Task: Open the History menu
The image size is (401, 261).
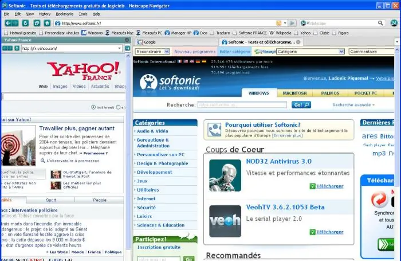Action: tap(45, 14)
